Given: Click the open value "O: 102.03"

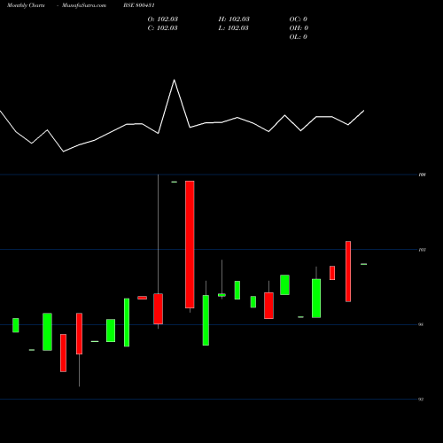Looking at the screenshot, I should click(163, 19).
